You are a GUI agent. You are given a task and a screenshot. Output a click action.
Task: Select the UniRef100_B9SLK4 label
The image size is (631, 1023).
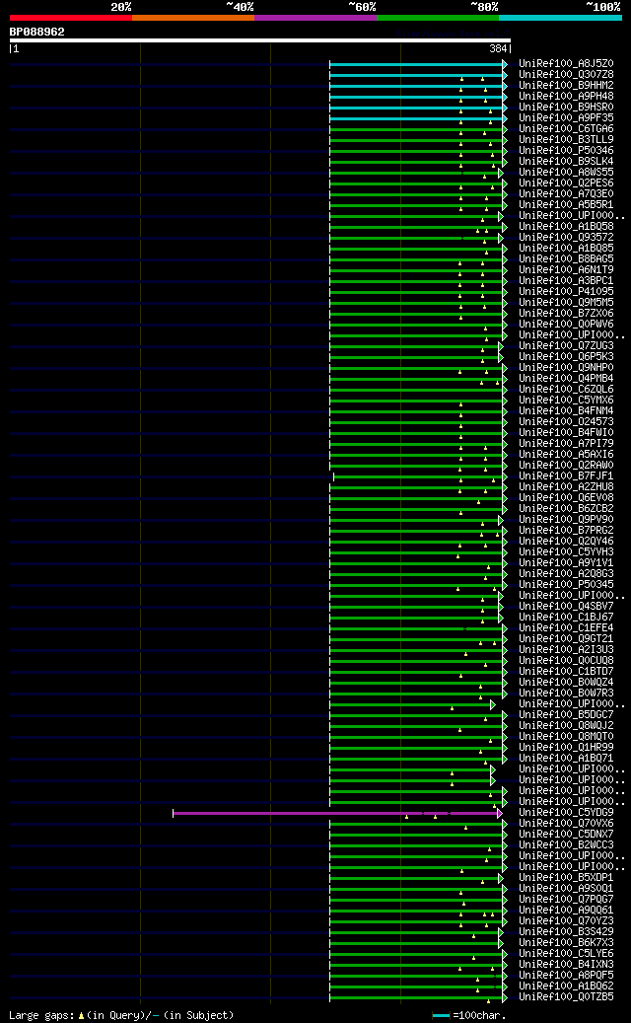[x=566, y=161]
